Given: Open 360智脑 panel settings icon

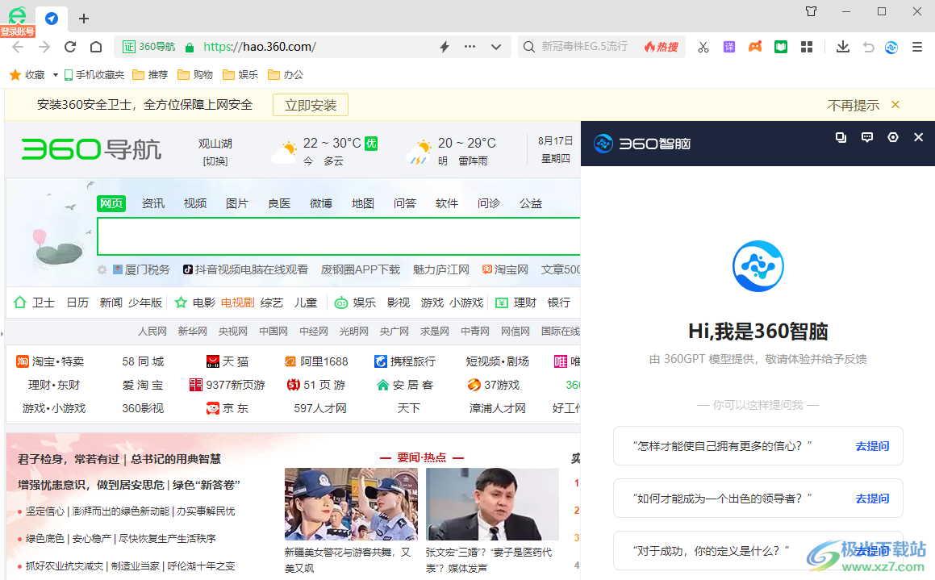Looking at the screenshot, I should (893, 137).
